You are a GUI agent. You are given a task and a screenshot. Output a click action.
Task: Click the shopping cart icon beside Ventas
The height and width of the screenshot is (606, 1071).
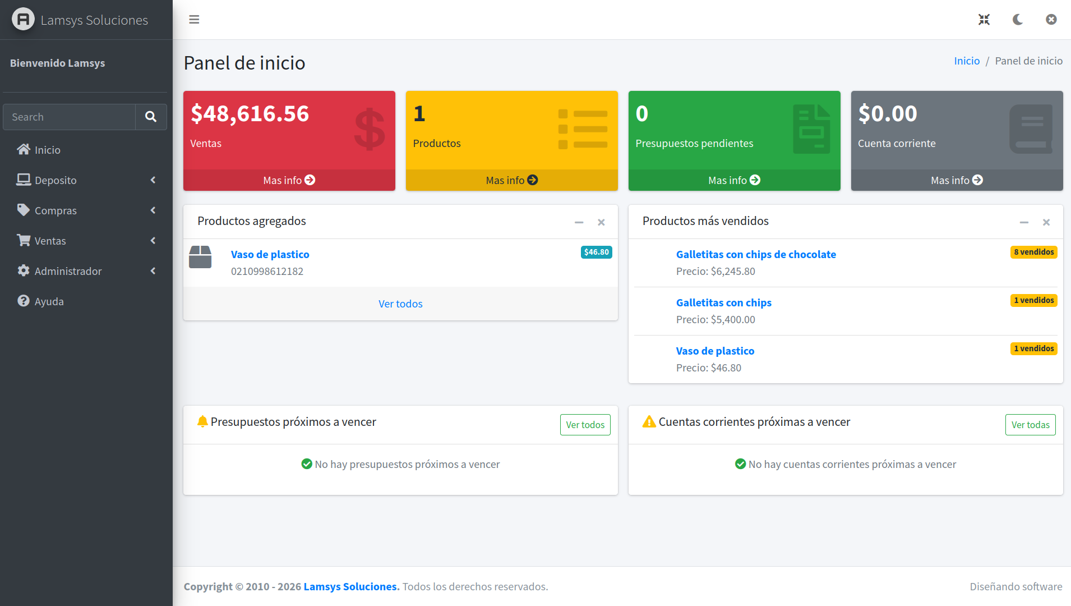click(x=24, y=240)
